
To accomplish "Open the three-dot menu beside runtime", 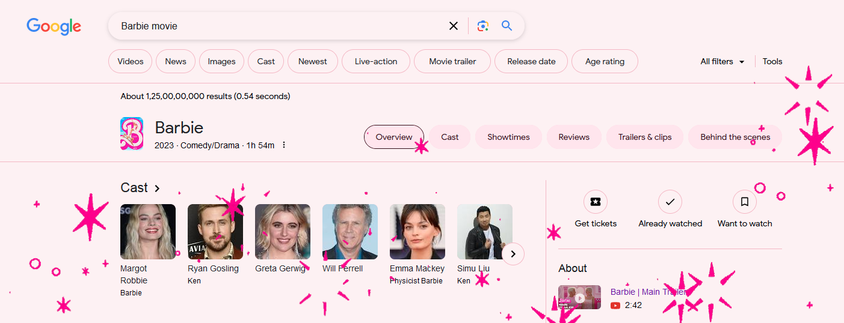I will [x=284, y=145].
